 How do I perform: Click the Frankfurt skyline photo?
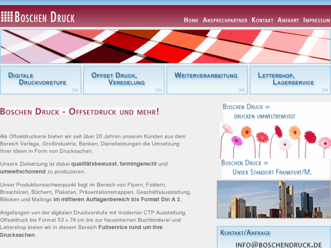274,199
